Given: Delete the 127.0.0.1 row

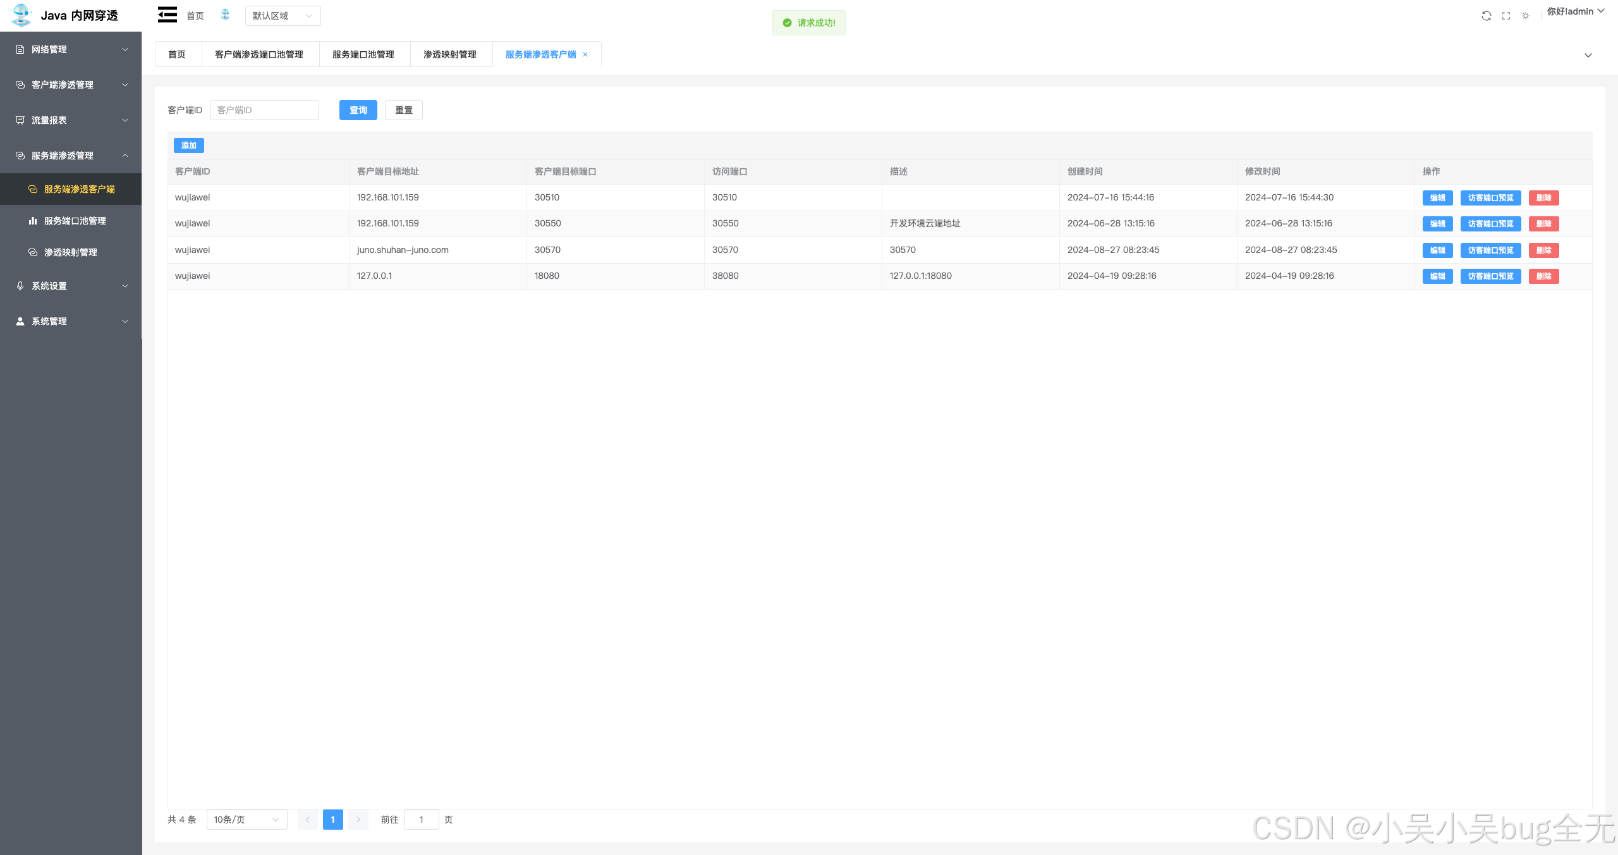Looking at the screenshot, I should click(1544, 276).
